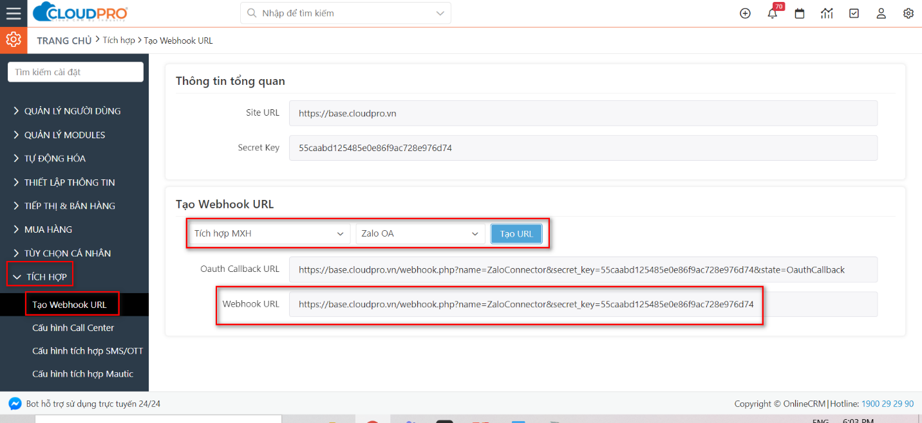
Task: Open the reports chart icon
Action: pos(827,13)
